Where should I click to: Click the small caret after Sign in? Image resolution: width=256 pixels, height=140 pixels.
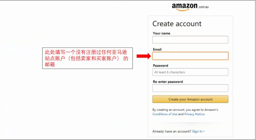(x=204, y=131)
